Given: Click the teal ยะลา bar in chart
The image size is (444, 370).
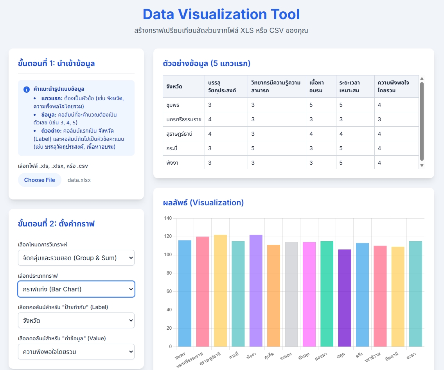Looking at the screenshot, I should coord(415,294).
